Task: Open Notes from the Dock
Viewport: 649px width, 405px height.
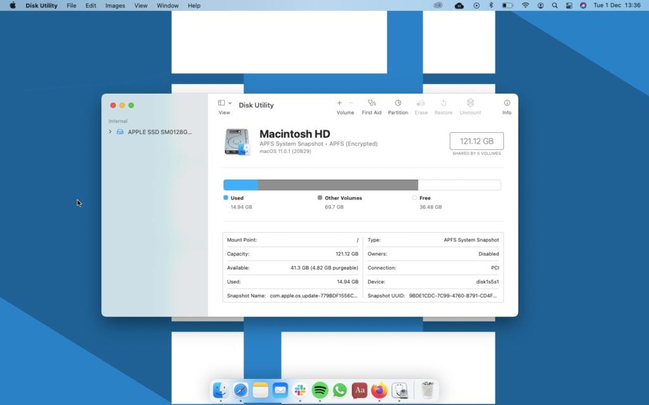Action: coord(260,390)
